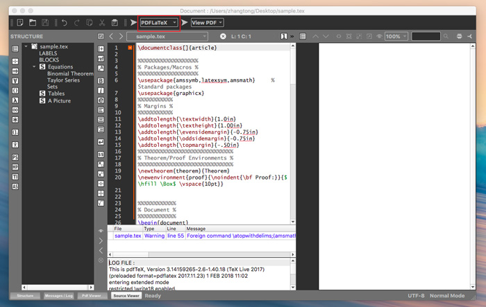Jump to Tables section

(x=56, y=94)
